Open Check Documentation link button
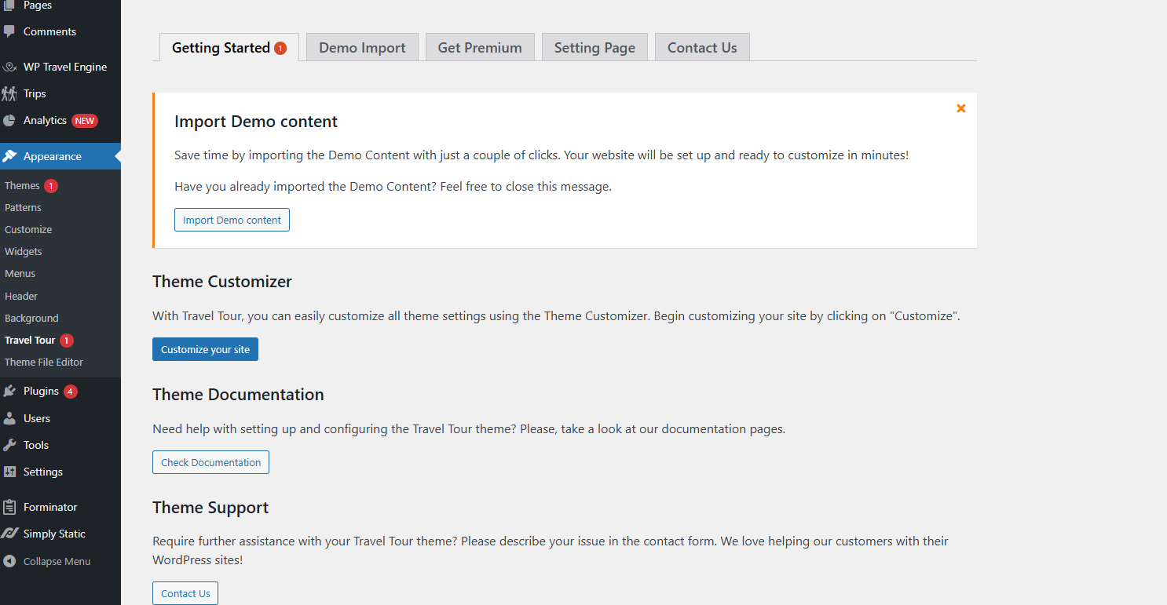Viewport: 1167px width, 605px height. [210, 462]
